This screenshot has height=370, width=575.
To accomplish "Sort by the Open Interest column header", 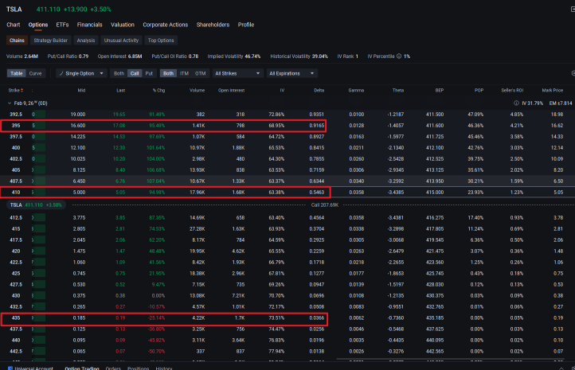I will point(232,91).
